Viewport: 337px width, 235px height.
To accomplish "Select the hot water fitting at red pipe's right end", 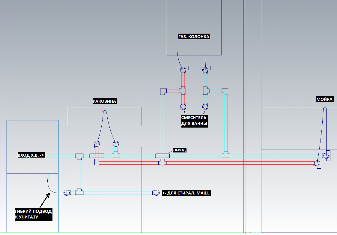I will 317,164.
